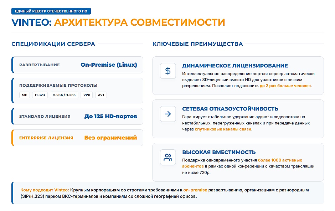Viewport: 335px width, 211px height.
Task: Select the H.264 / H.265 tag
Action: click(x=64, y=95)
